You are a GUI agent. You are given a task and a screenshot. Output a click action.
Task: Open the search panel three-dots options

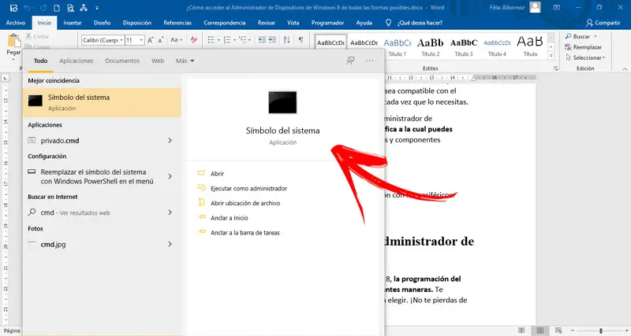[369, 61]
